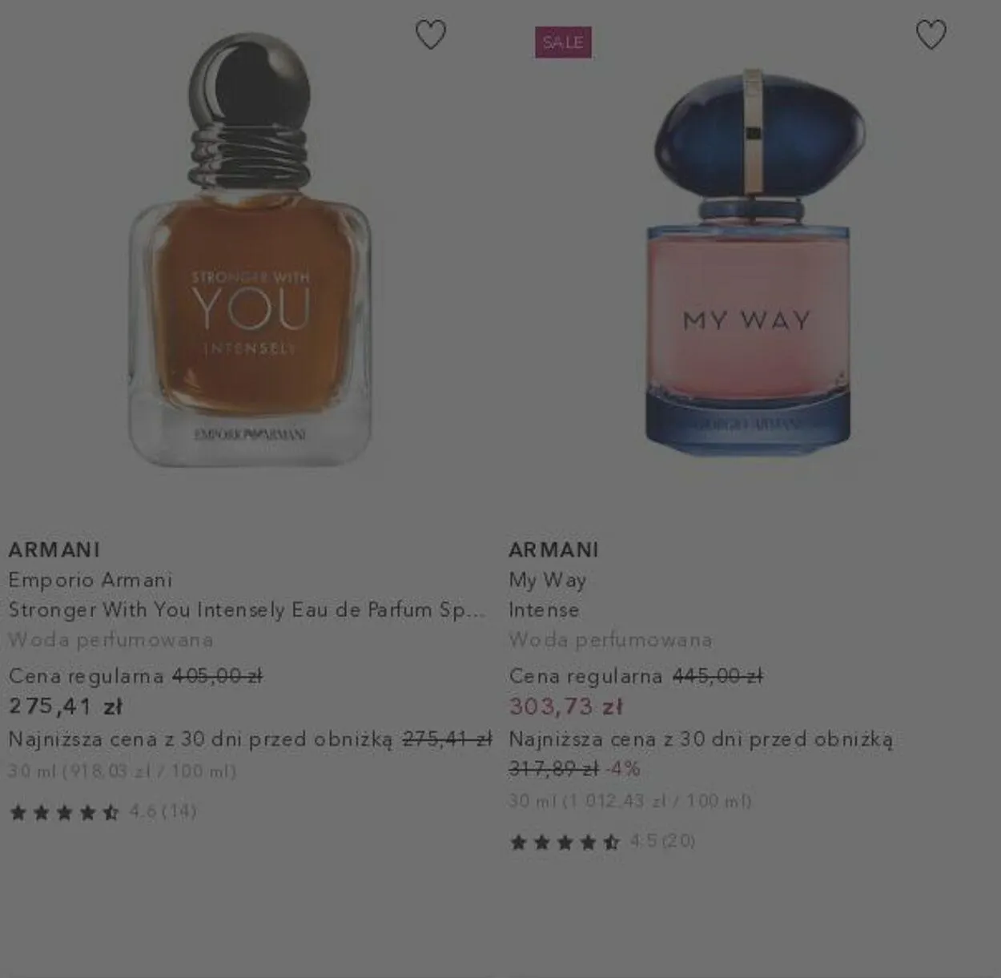Click the SALE badge on My Way

563,42
